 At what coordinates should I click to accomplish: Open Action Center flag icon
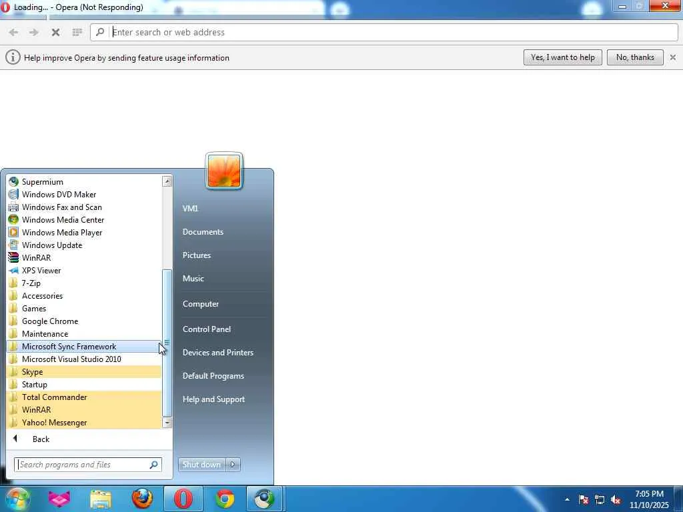[x=583, y=500]
